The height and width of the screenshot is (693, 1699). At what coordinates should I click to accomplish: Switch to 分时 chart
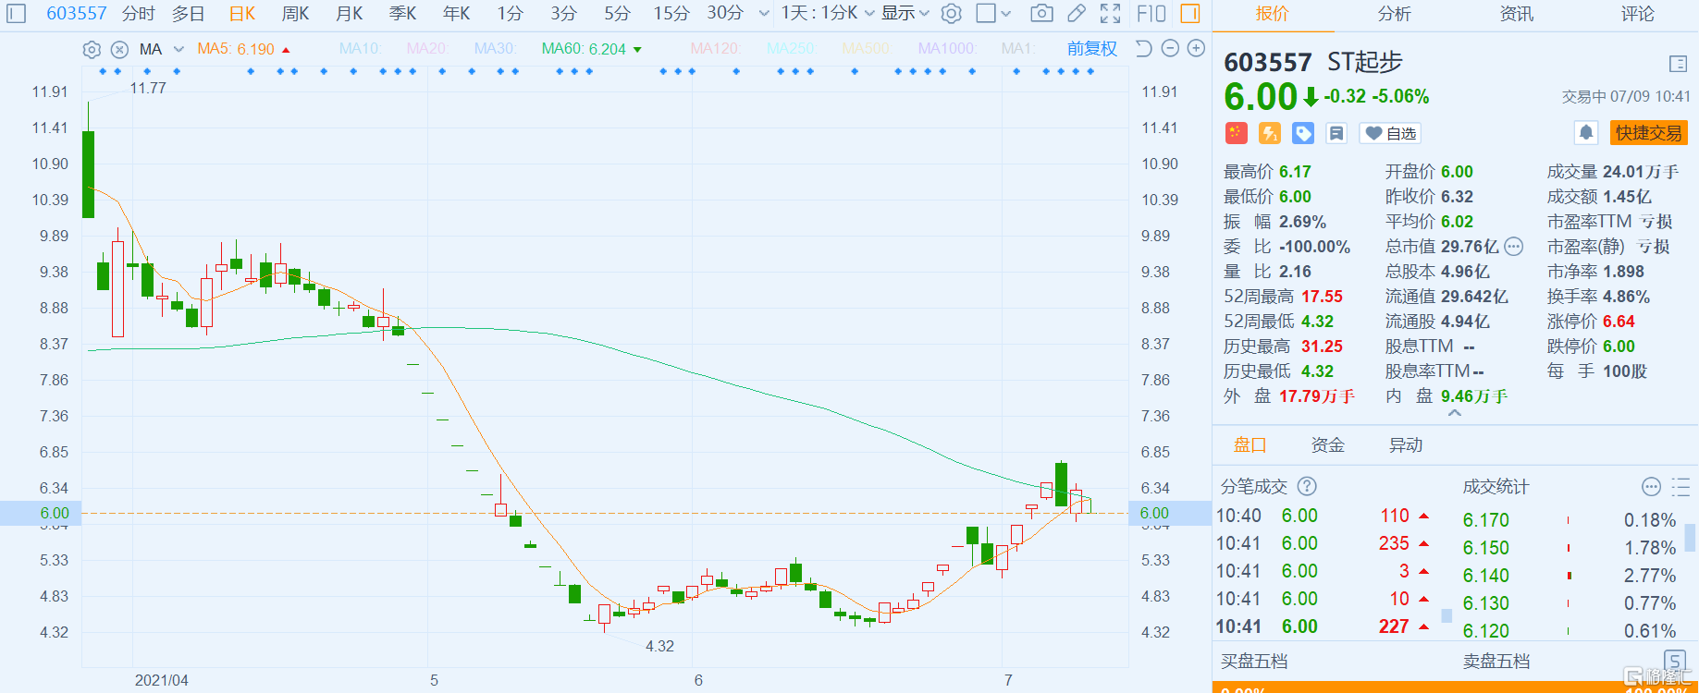click(139, 13)
